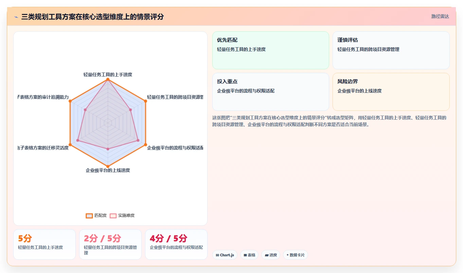This screenshot has width=463, height=273.
Task: Click the radar axis label 企业级平台的上线速度
Action: 108,170
